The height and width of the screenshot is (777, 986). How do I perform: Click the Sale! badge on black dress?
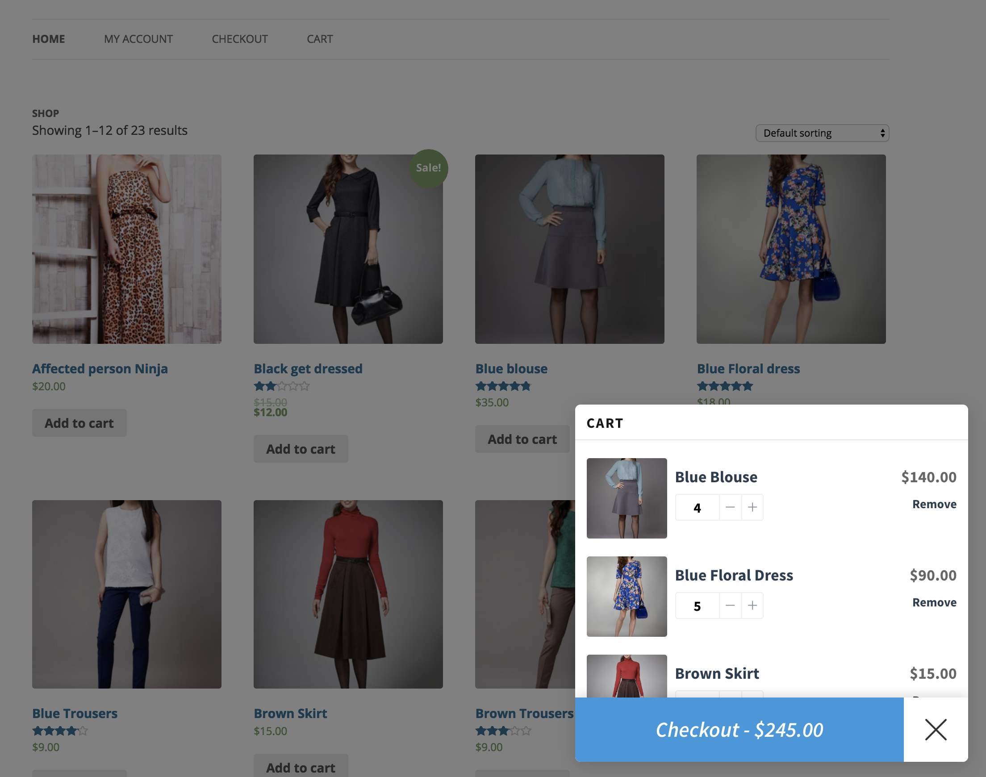pyautogui.click(x=428, y=168)
